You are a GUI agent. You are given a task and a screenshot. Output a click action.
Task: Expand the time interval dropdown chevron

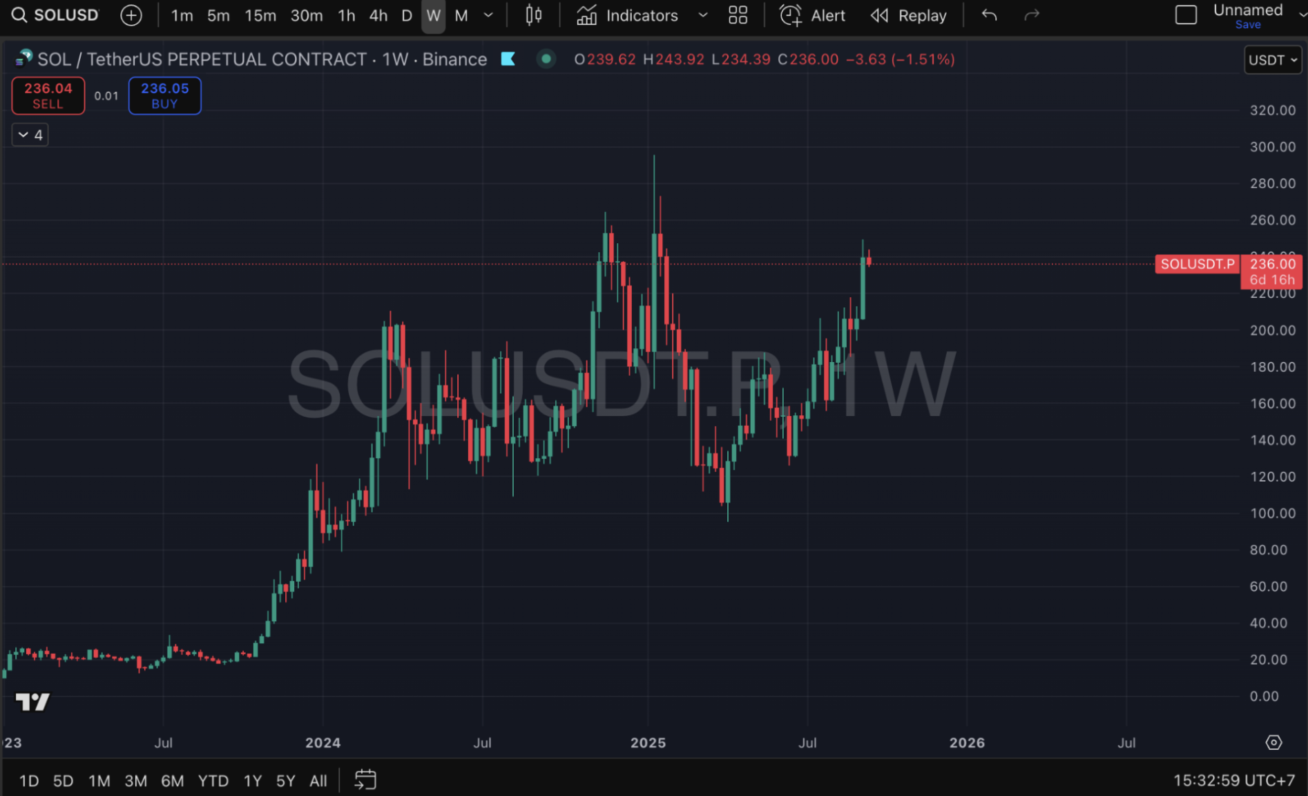[x=488, y=15]
